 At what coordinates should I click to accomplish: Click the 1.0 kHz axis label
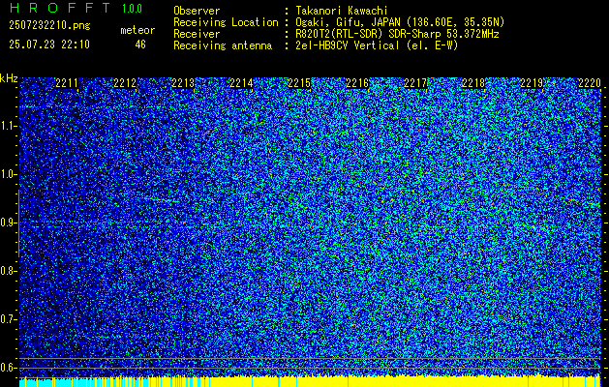tap(7, 174)
